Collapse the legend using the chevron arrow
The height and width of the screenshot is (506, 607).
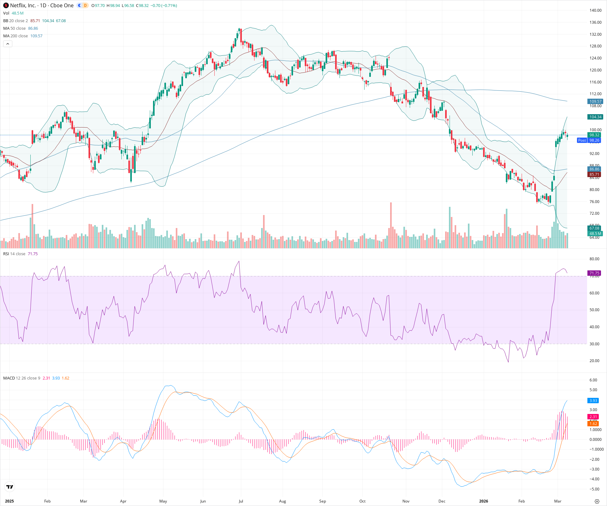(7, 44)
